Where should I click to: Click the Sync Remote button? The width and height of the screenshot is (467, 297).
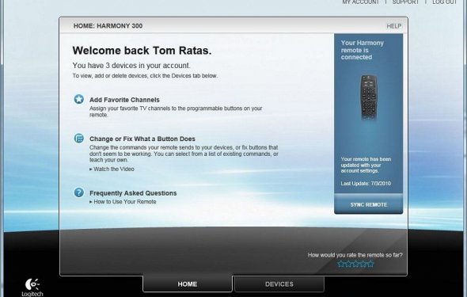click(x=368, y=204)
